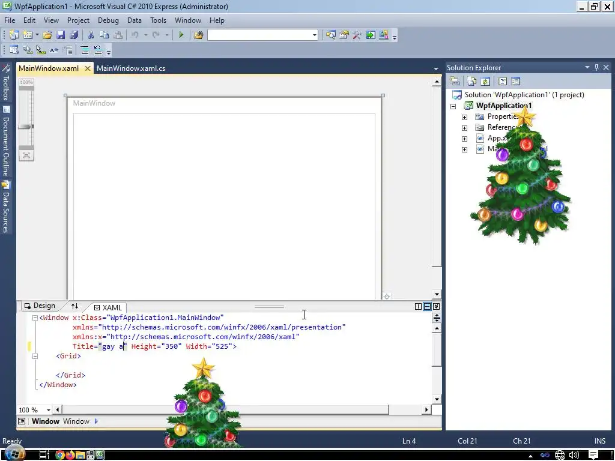Click the Save All icon

(x=74, y=35)
